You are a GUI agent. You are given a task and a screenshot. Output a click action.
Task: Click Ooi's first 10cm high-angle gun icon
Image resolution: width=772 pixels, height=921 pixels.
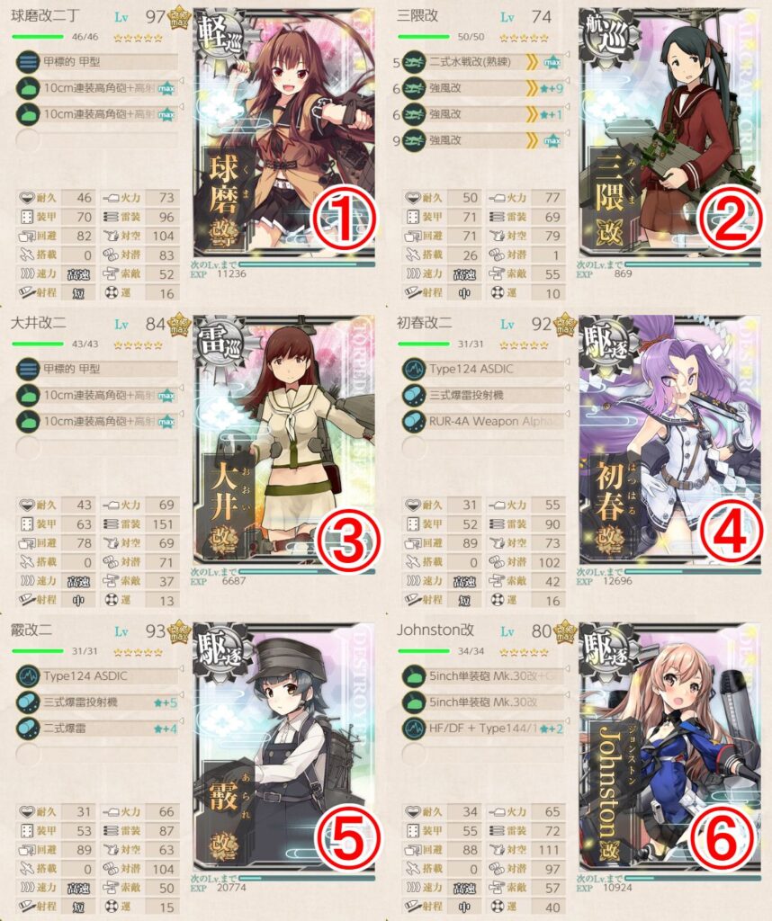[x=28, y=396]
